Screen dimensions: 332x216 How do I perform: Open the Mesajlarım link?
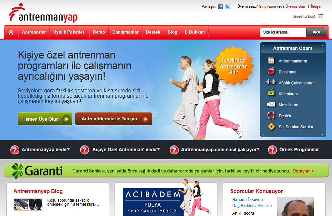click(289, 105)
